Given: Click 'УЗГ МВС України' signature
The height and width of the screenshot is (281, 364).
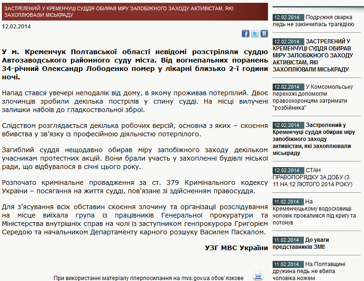Looking at the screenshot, I should (x=236, y=247).
